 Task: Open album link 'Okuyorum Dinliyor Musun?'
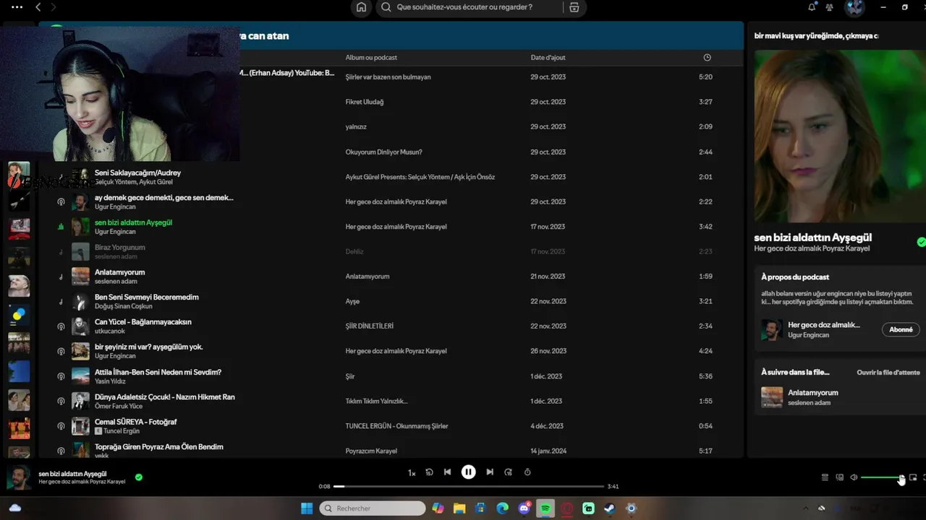pos(383,152)
